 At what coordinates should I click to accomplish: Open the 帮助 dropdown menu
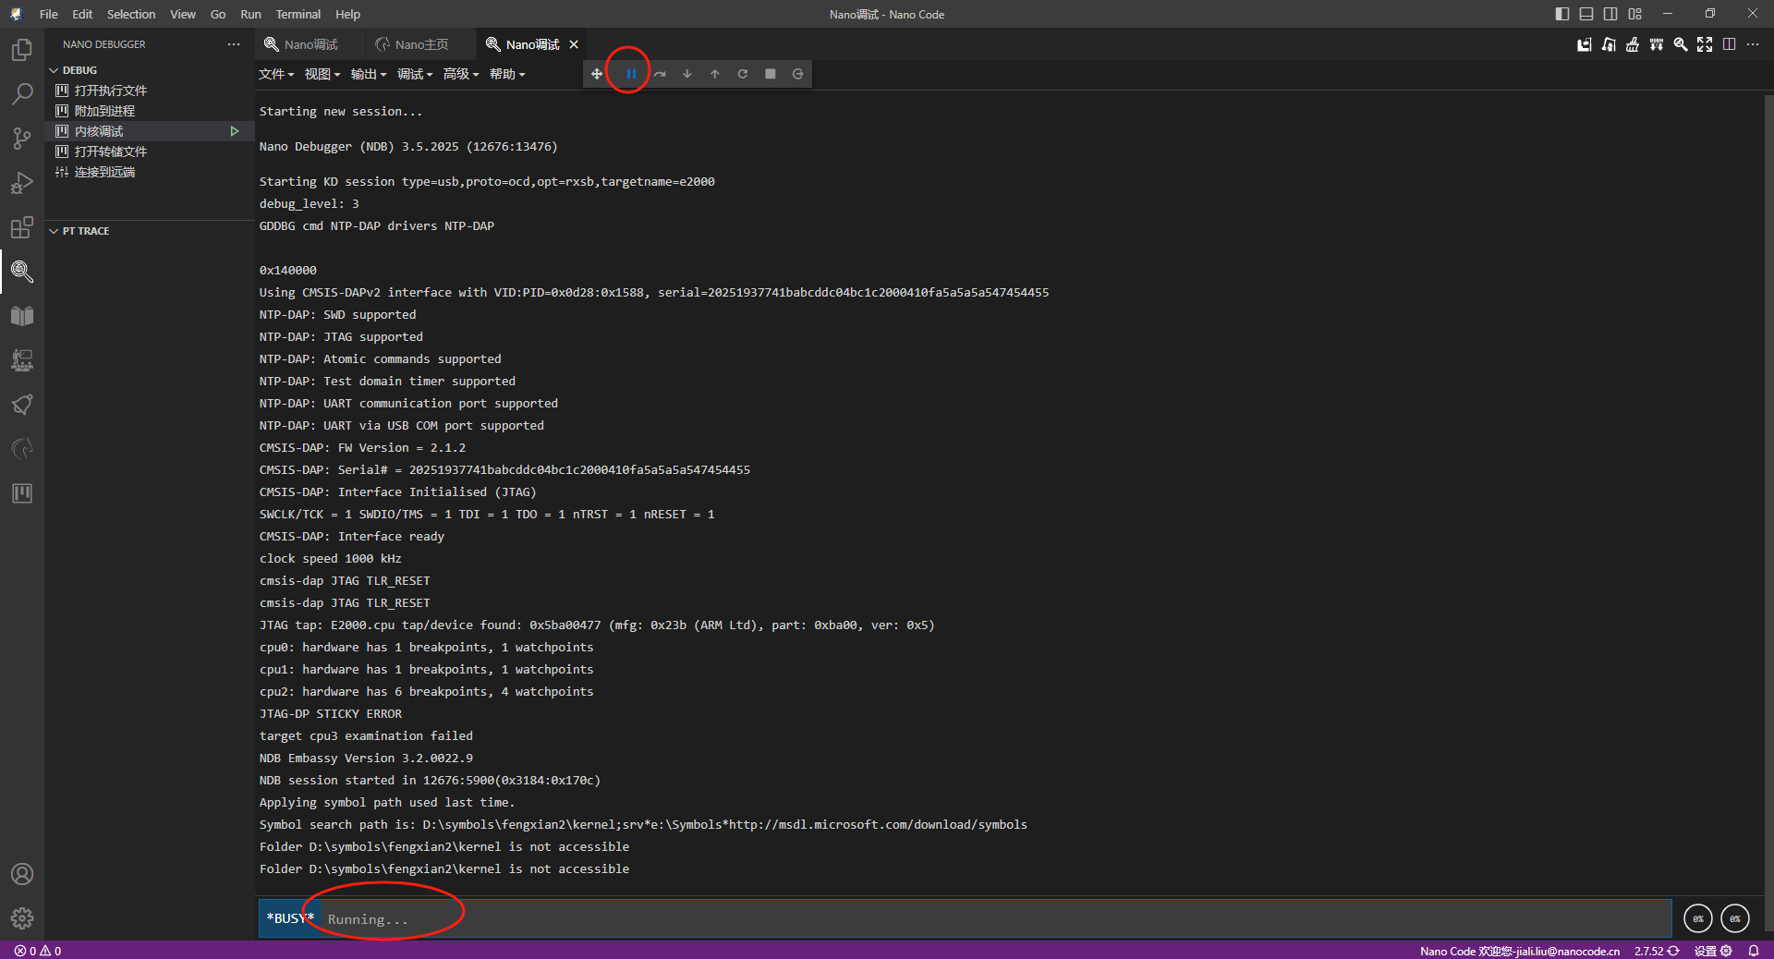point(507,74)
